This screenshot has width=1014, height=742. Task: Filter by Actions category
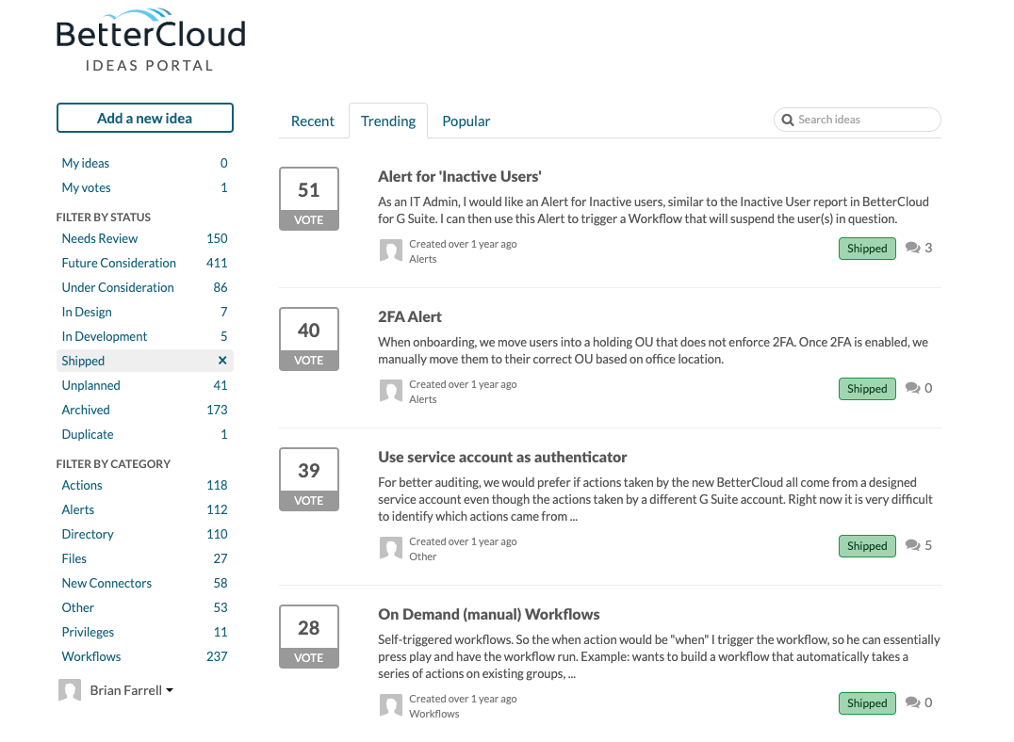pyautogui.click(x=145, y=485)
